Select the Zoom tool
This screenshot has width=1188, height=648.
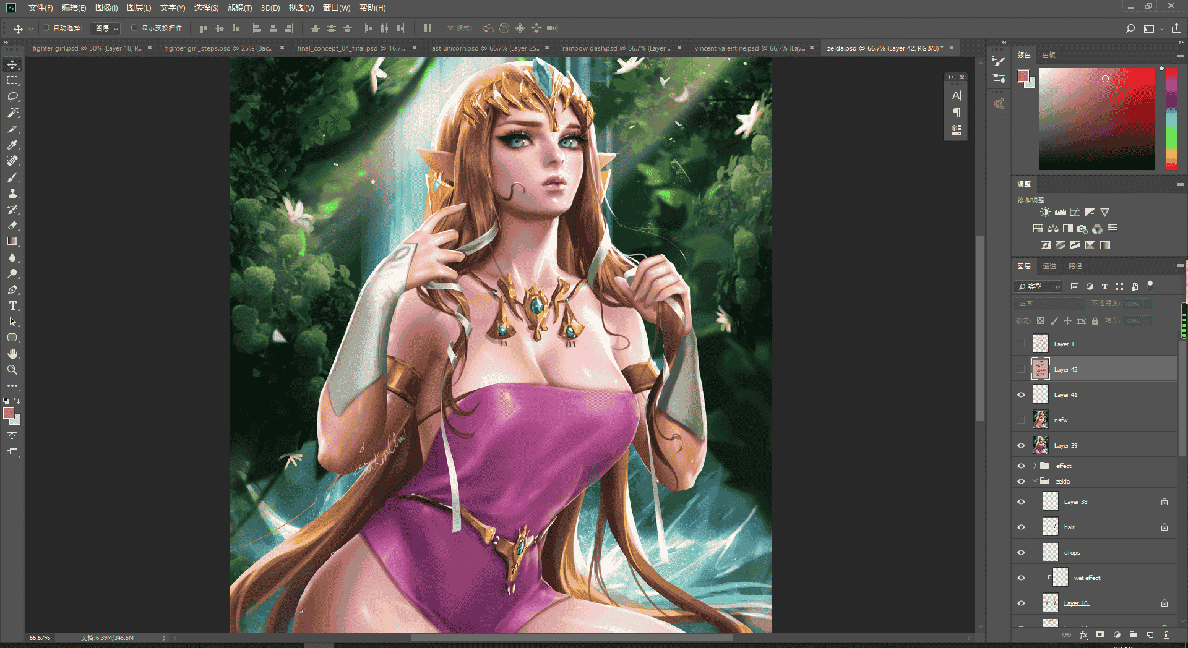[x=12, y=370]
